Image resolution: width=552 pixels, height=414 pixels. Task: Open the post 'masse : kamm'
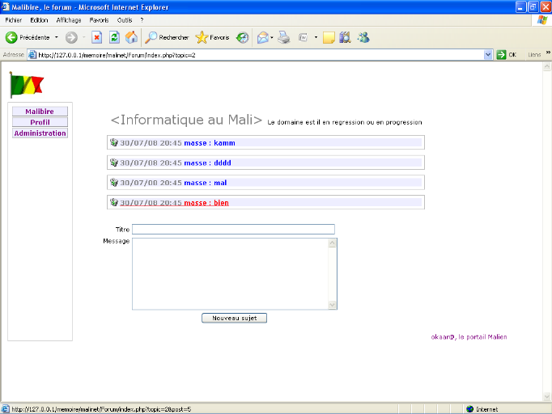177,143
